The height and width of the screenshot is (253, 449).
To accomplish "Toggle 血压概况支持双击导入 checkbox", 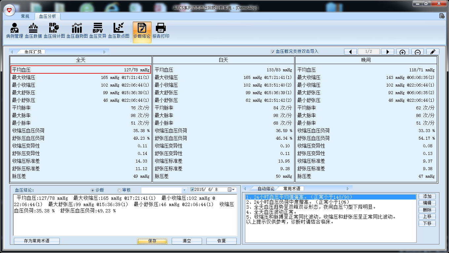I will point(273,52).
